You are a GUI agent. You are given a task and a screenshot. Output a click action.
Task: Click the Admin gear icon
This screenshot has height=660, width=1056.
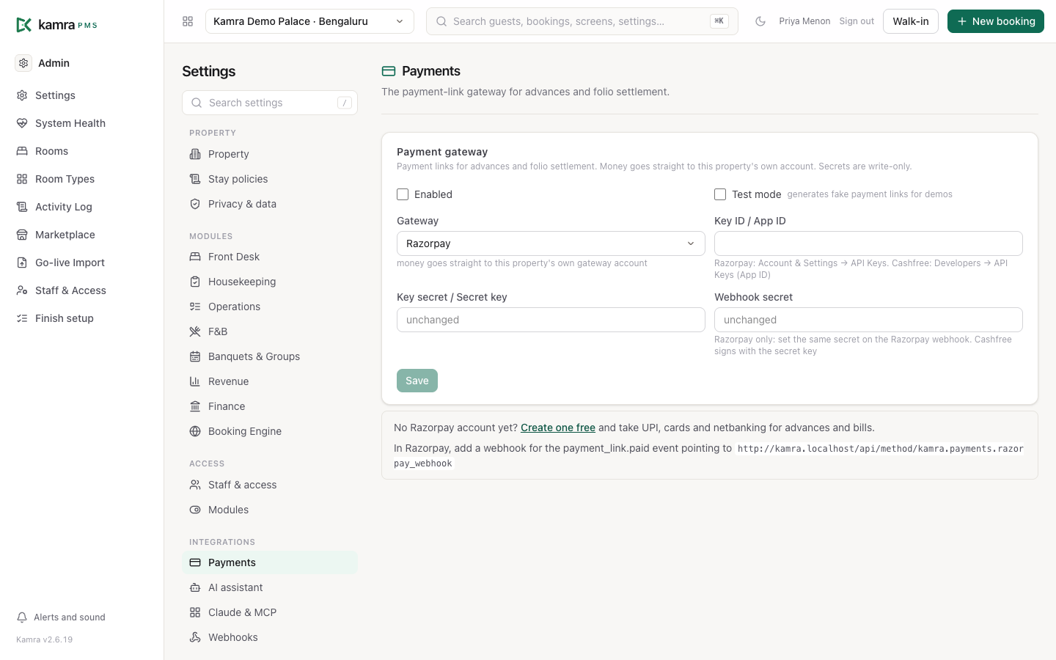[x=23, y=63]
